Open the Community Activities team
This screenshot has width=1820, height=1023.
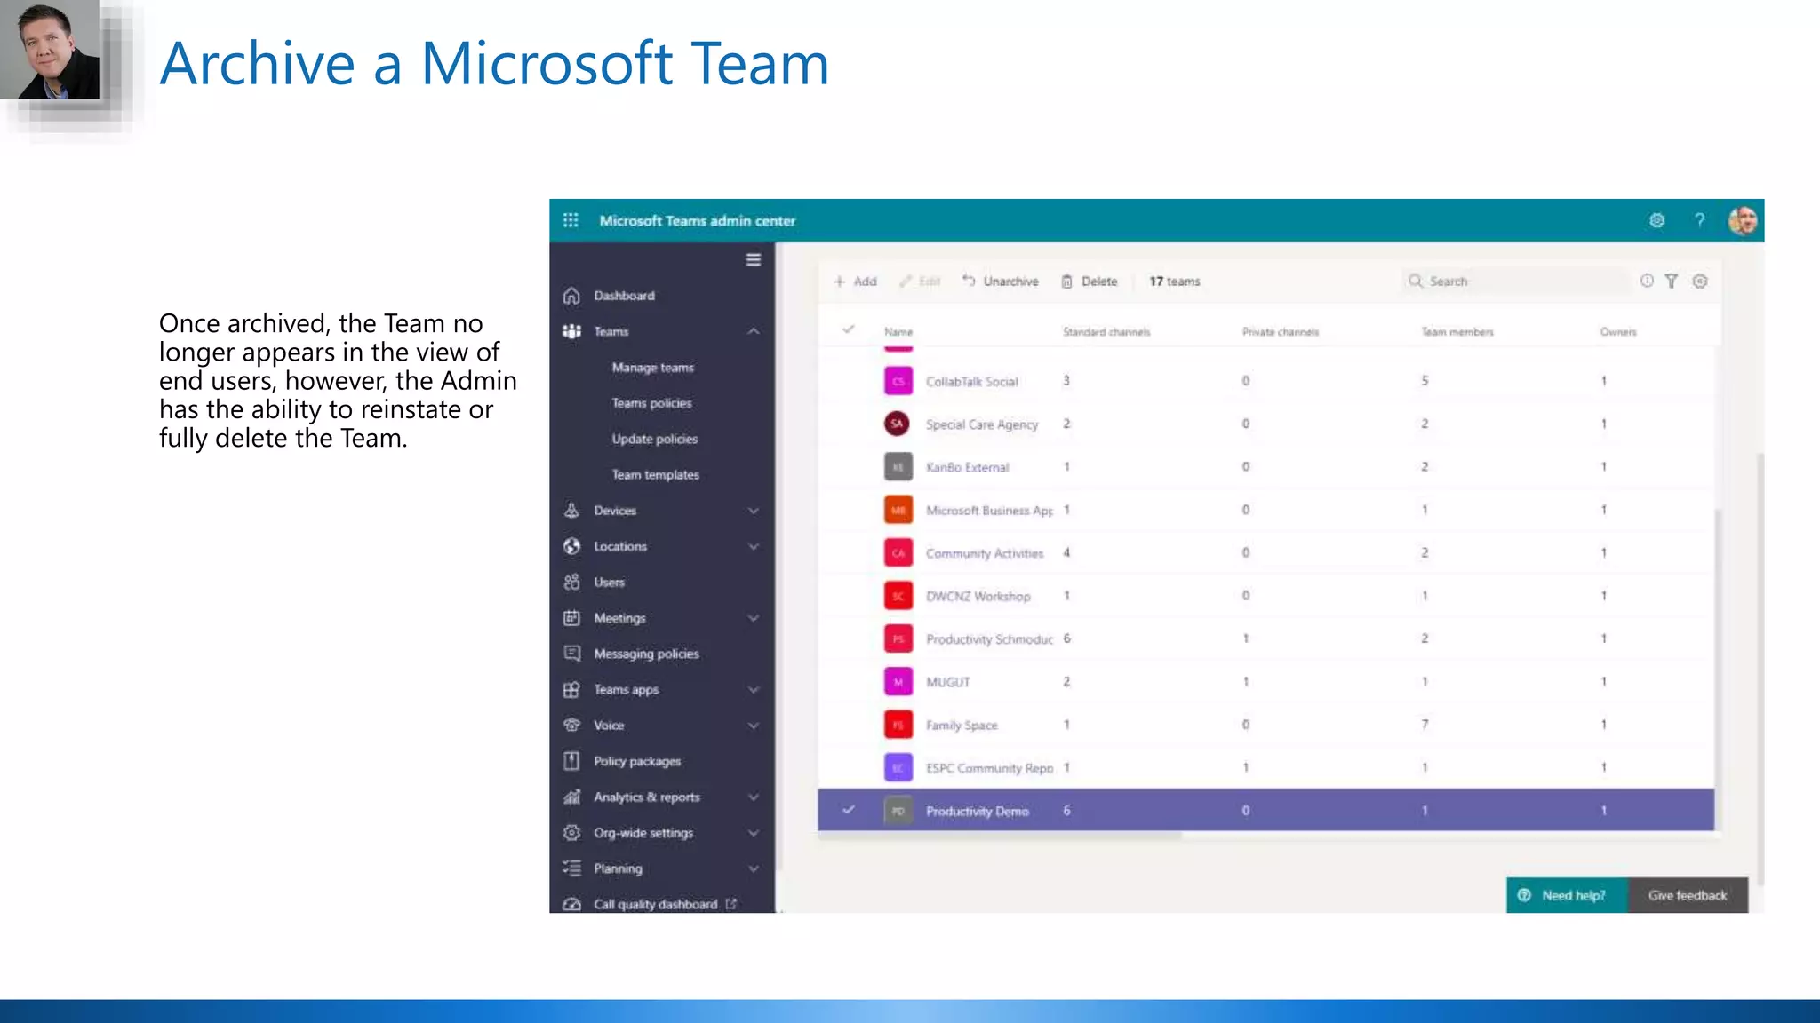985,553
